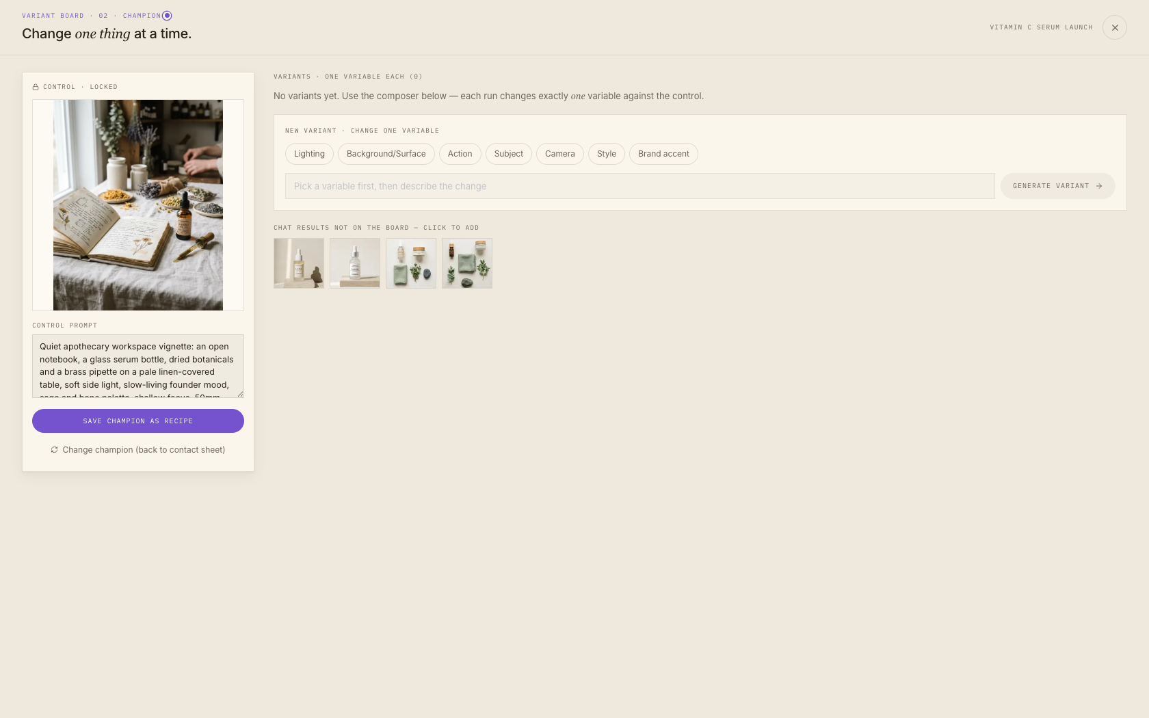Pick the Camera variable chip
Viewport: 1149px width, 718px height.
(560, 154)
